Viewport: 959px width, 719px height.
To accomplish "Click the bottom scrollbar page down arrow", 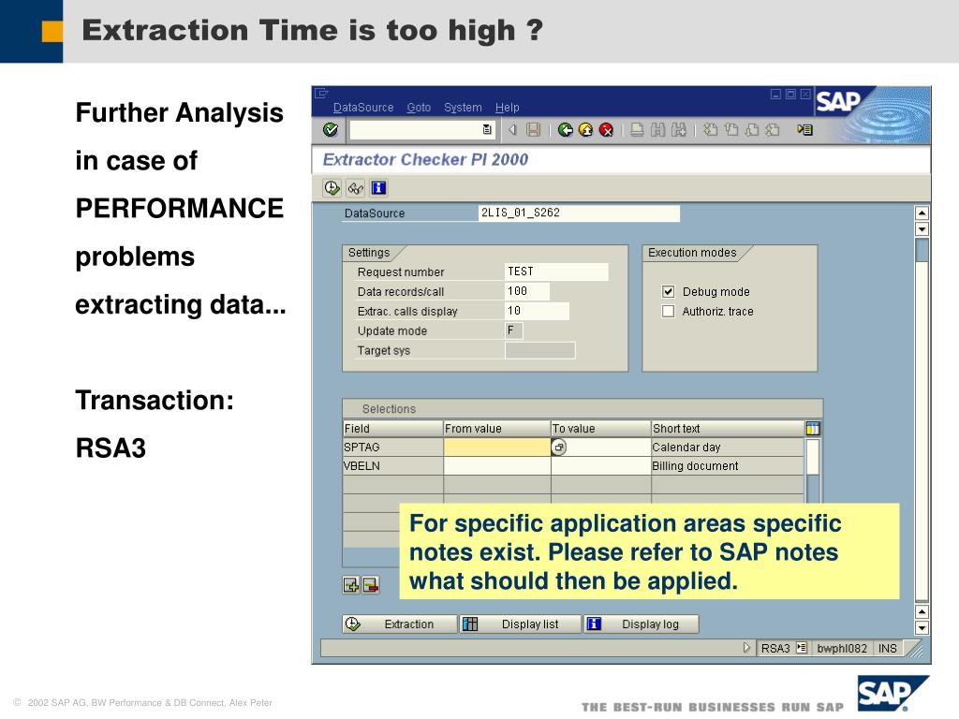I will [x=922, y=628].
